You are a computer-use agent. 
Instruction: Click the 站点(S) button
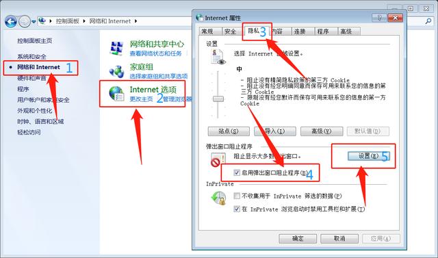(x=229, y=131)
